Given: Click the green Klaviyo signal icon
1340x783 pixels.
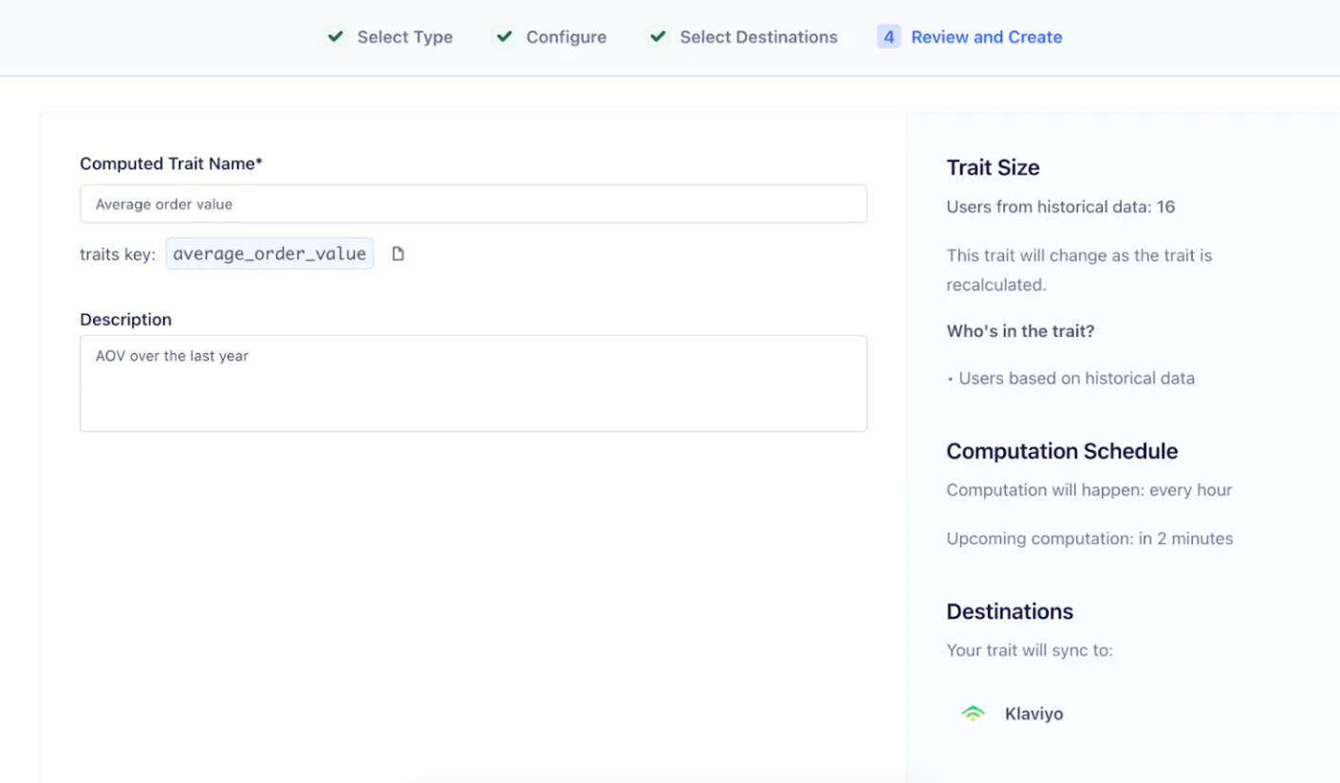Looking at the screenshot, I should click(973, 714).
